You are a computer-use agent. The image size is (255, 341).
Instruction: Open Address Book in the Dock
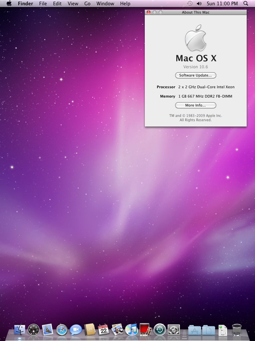90,330
